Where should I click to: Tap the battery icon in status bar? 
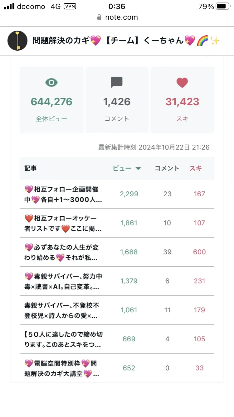coord(223,6)
